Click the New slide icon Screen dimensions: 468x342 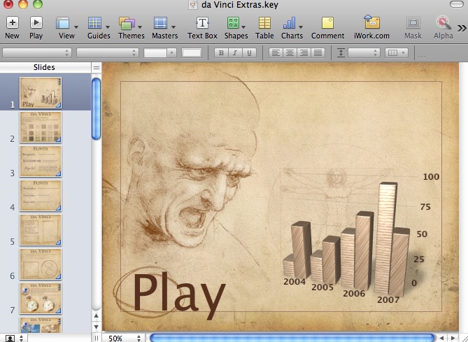[x=12, y=22]
